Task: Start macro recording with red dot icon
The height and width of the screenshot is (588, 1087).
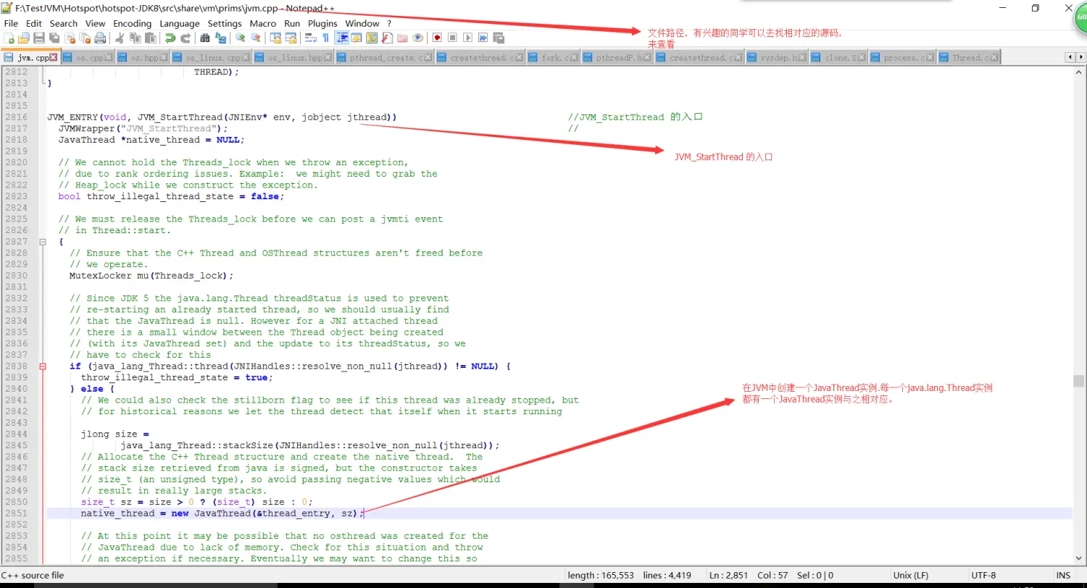Action: [x=437, y=38]
